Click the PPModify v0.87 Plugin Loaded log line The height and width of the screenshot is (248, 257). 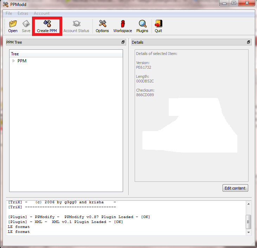pos(79,217)
